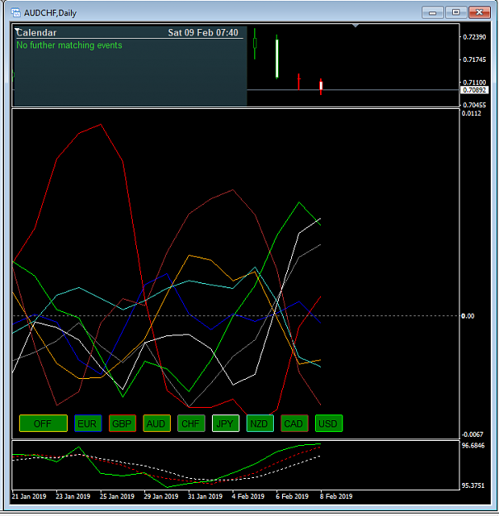This screenshot has height=516, width=499.
Task: Click the 'No further matching events' text
Action: pyautogui.click(x=69, y=45)
